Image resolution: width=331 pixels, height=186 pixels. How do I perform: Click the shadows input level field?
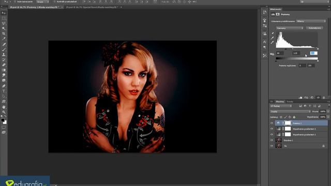click(x=280, y=53)
